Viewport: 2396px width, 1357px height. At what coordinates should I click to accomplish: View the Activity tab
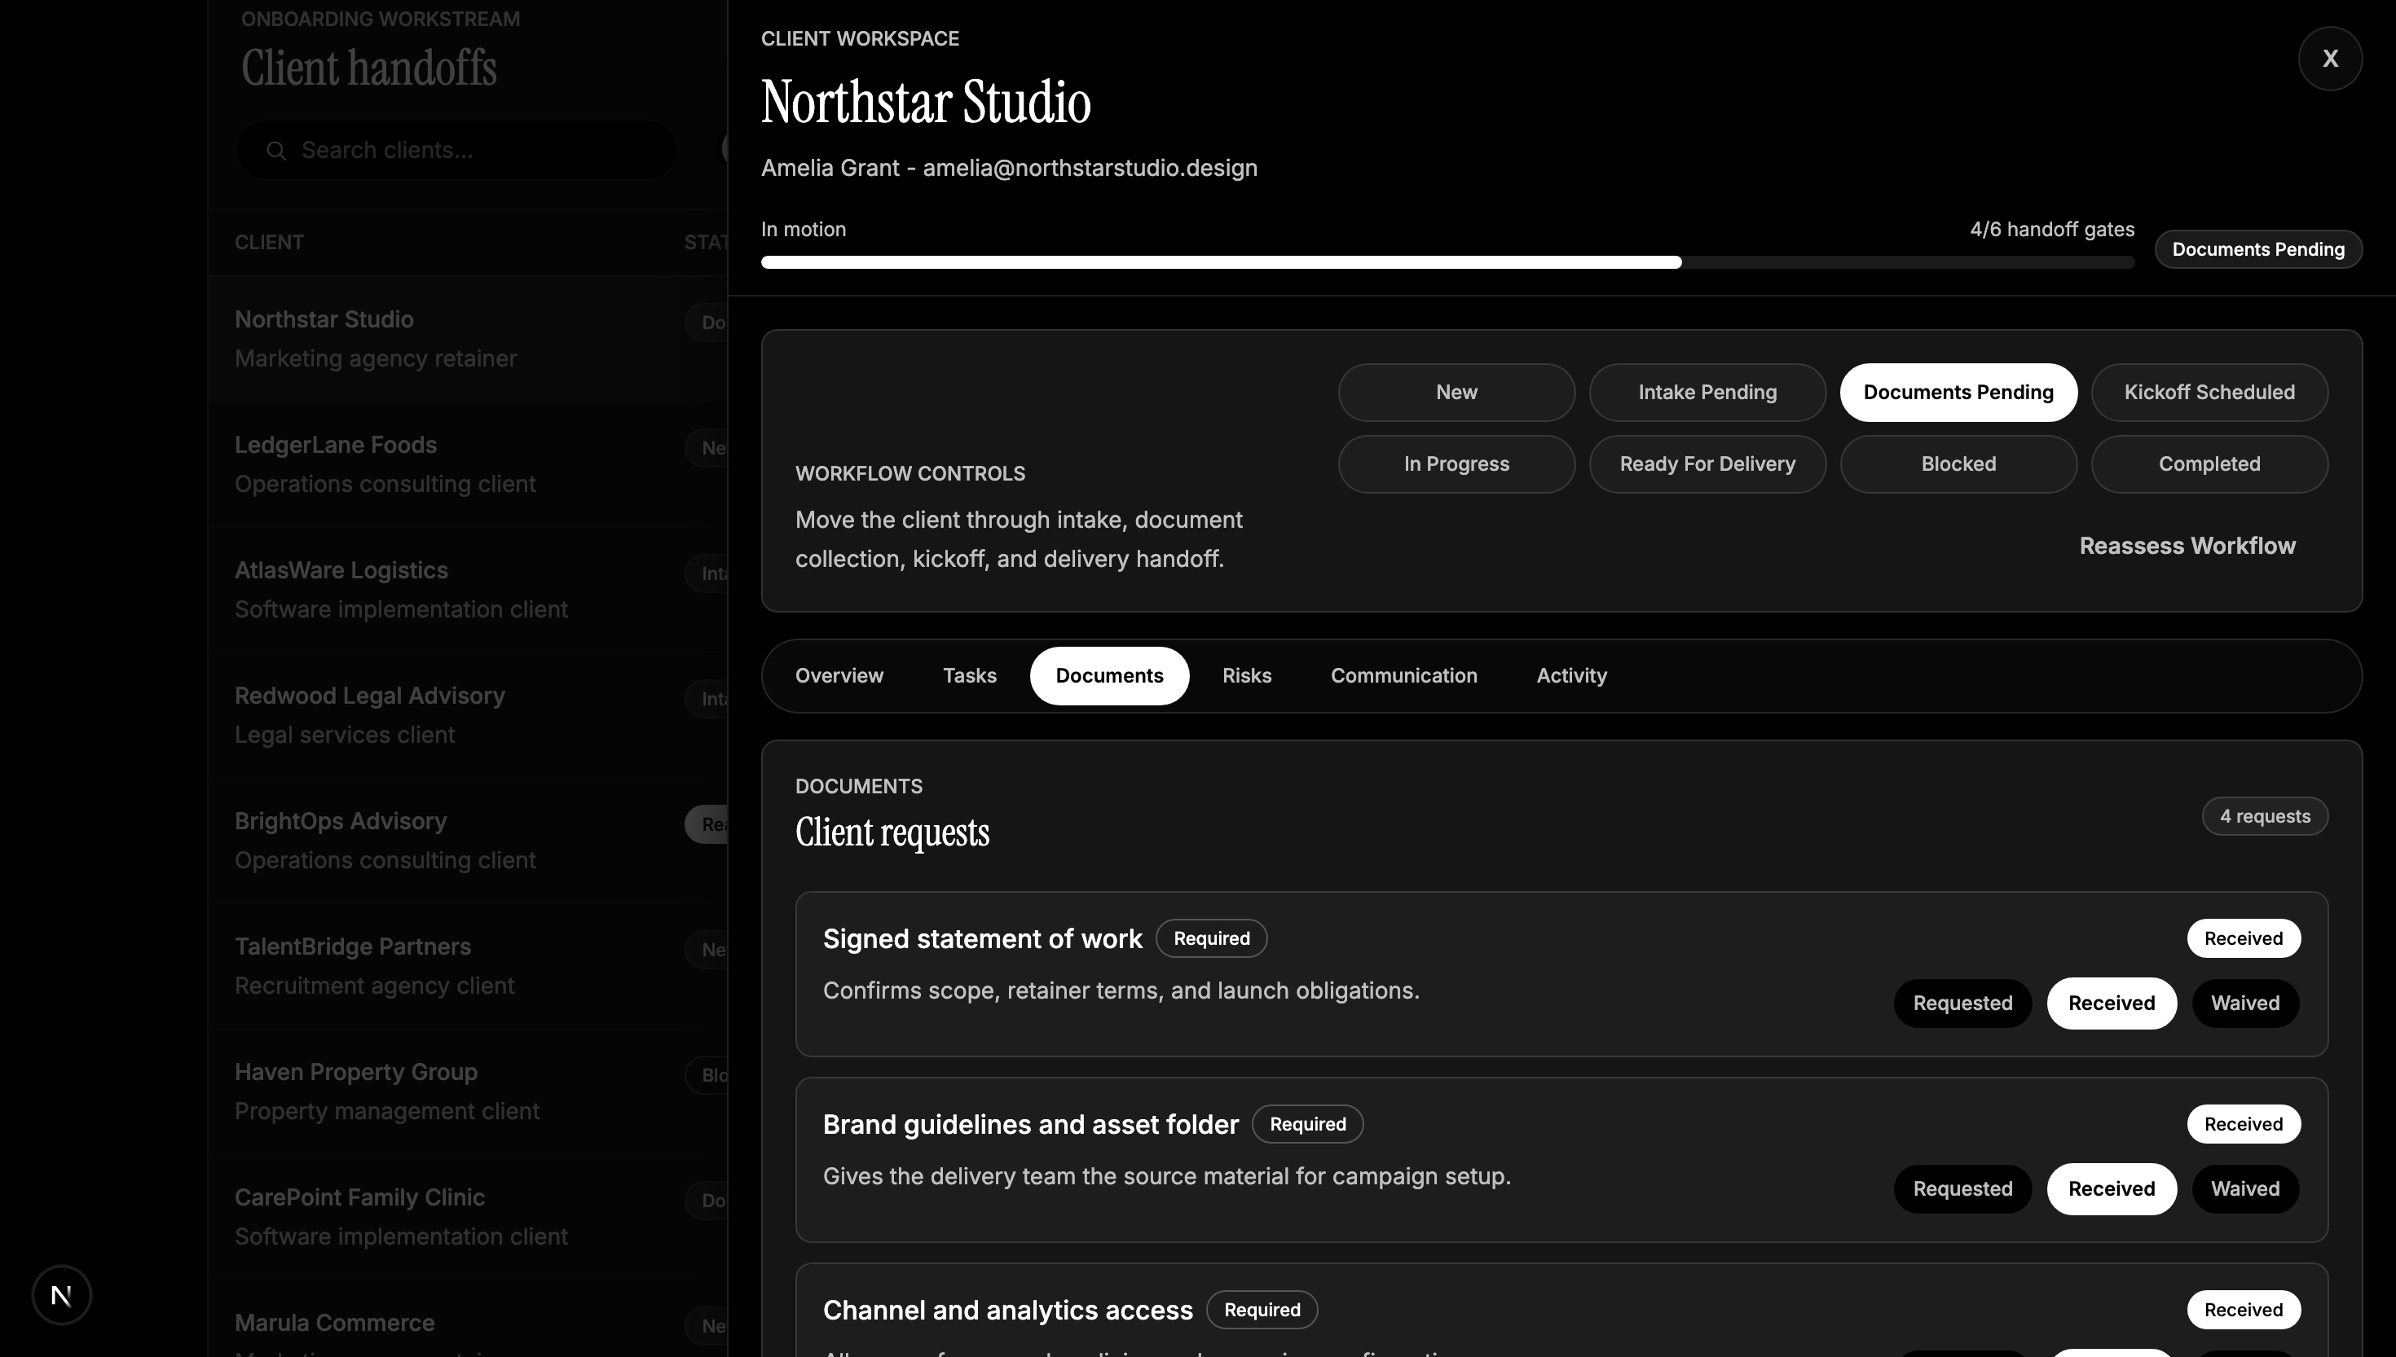[1572, 676]
